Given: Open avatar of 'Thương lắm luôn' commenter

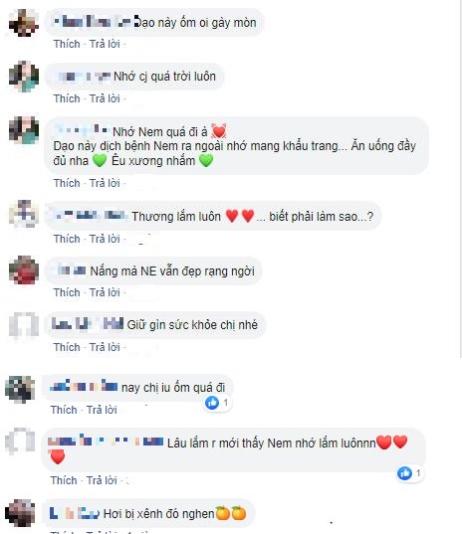Looking at the screenshot, I should click(x=24, y=214).
